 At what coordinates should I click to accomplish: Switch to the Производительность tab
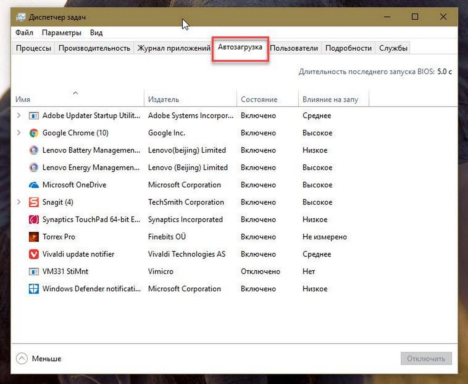(94, 48)
